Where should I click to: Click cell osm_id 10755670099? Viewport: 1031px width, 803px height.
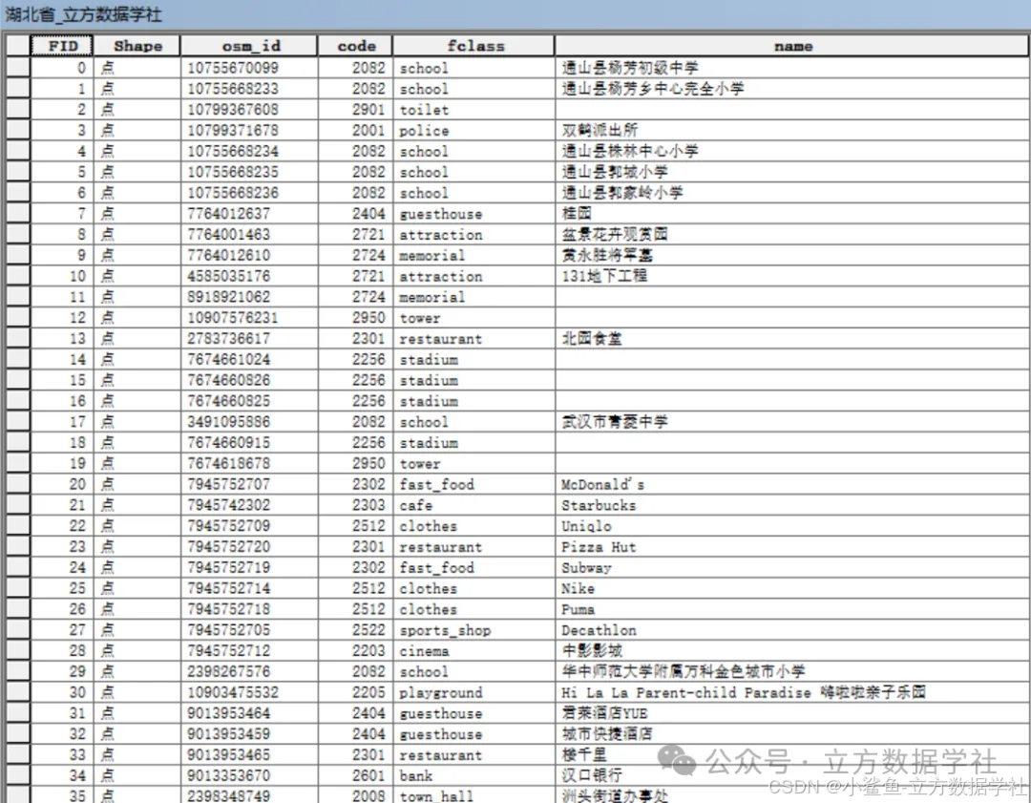pos(250,68)
